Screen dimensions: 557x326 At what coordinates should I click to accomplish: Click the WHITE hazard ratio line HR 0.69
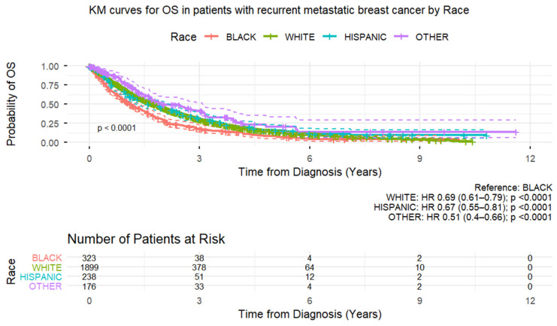469,197
